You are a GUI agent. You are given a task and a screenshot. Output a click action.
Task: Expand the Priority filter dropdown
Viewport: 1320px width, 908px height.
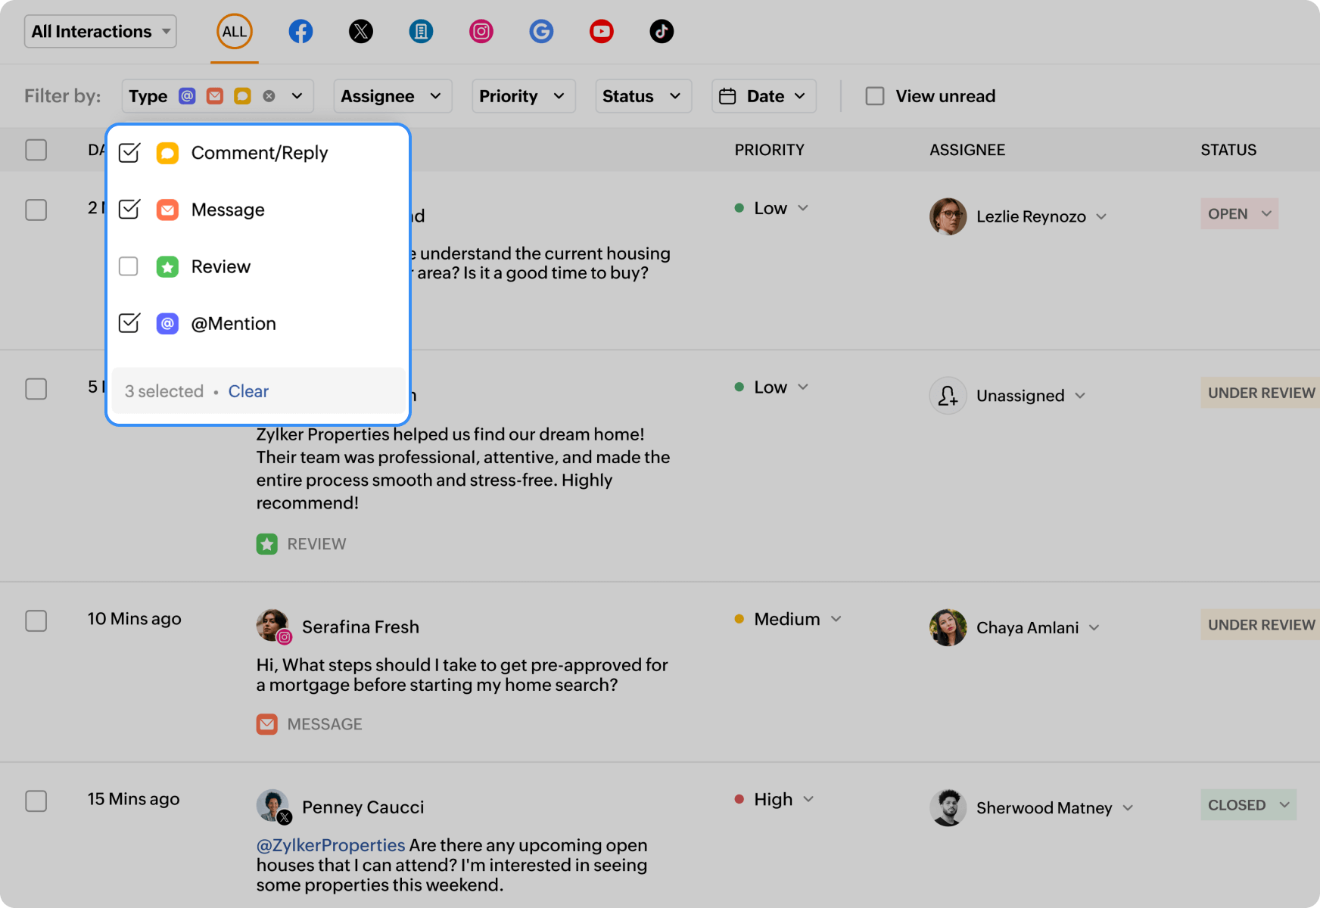click(523, 95)
